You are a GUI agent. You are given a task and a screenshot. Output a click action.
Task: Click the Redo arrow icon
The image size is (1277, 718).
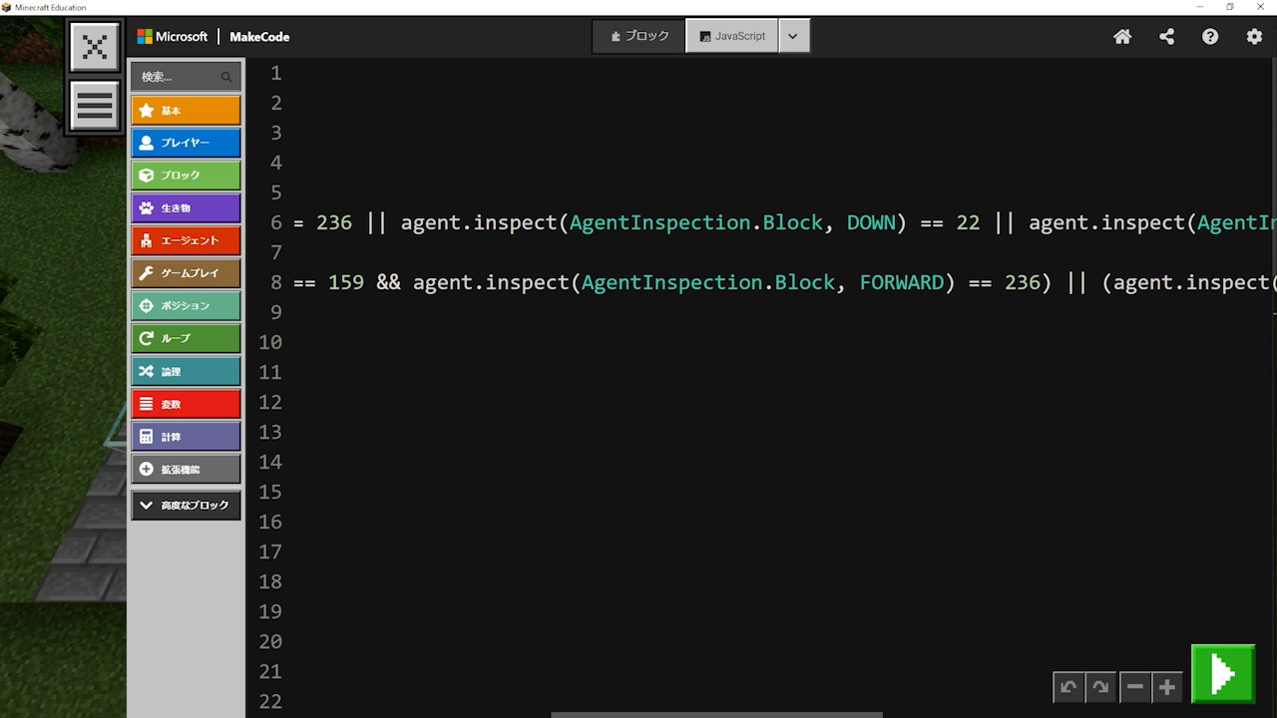[1100, 687]
